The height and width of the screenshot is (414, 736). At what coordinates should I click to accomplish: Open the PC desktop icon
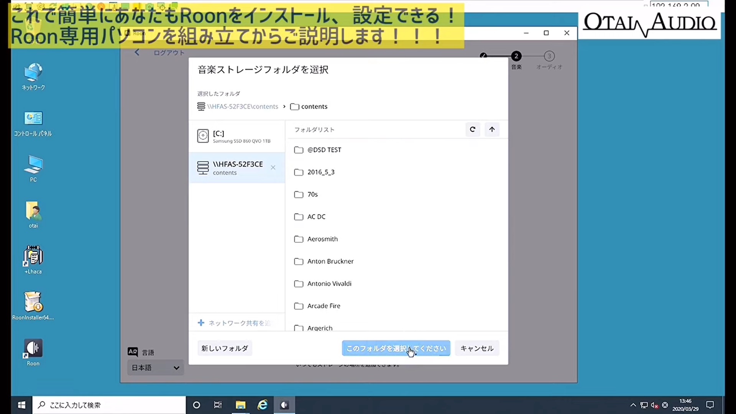pos(33,169)
